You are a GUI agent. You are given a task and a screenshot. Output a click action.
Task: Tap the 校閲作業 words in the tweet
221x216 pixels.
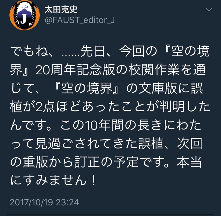coord(154,70)
